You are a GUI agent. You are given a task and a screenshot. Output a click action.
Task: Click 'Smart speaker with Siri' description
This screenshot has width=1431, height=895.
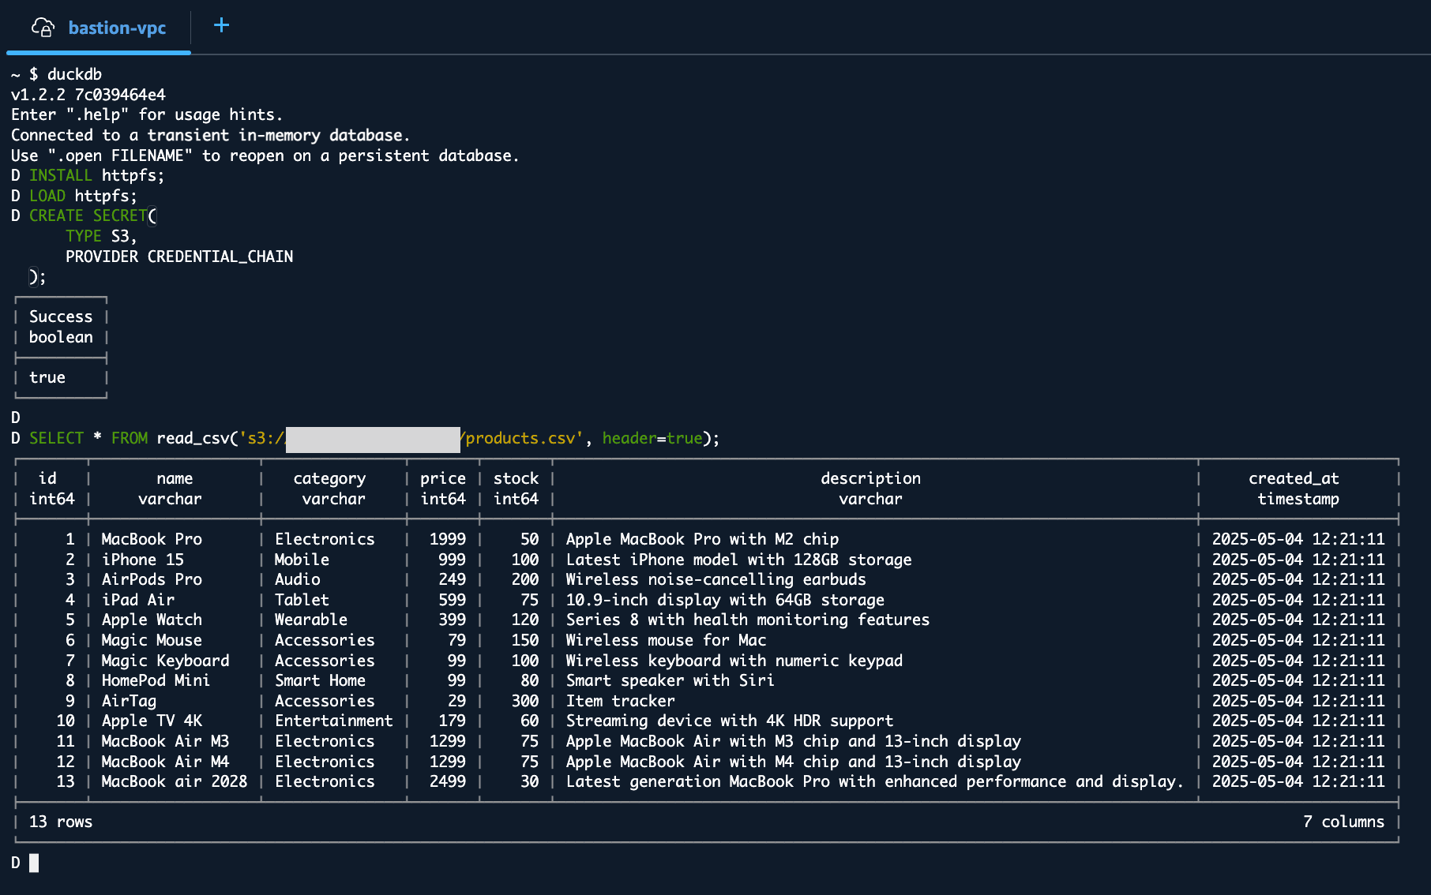pos(670,680)
